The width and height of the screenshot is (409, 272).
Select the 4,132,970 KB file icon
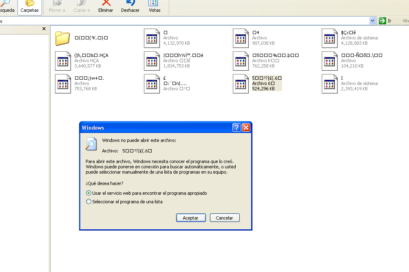click(152, 38)
